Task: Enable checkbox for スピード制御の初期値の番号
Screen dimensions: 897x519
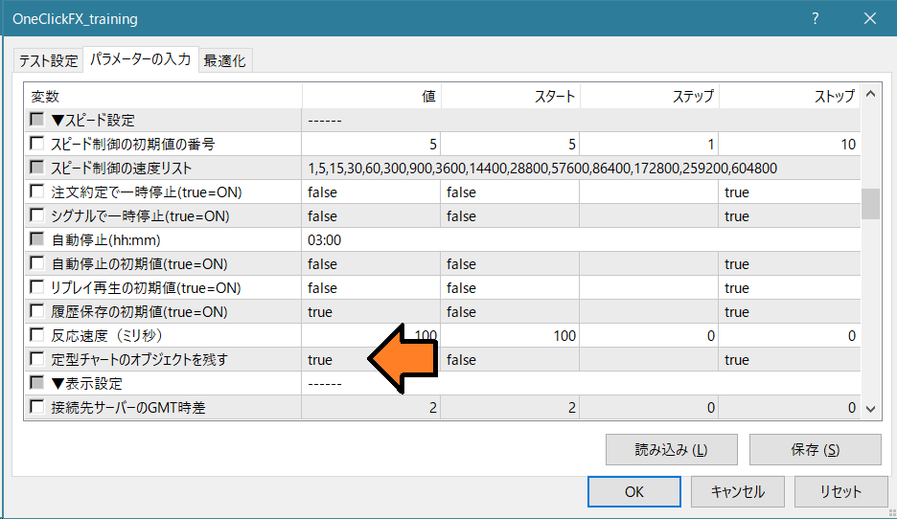Action: pos(37,145)
